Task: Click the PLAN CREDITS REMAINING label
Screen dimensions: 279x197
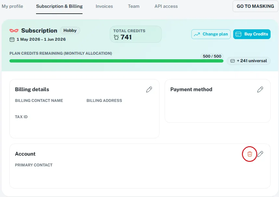Action: pyautogui.click(x=61, y=53)
